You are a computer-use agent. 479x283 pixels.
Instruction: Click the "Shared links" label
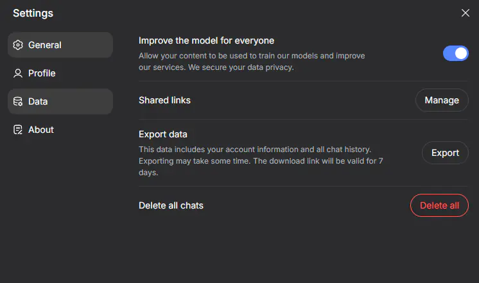[x=164, y=100]
